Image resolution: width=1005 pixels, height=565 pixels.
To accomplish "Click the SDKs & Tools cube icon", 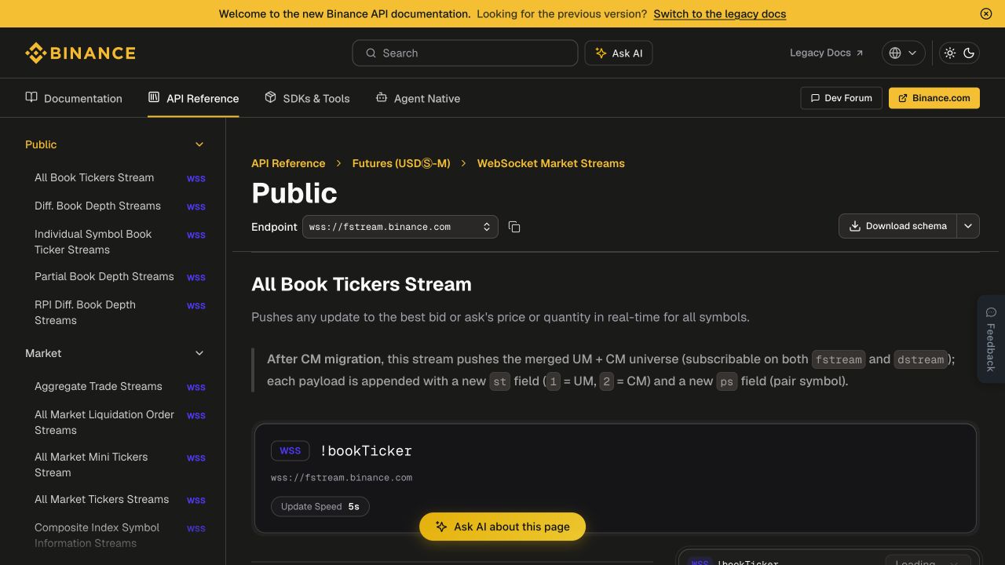I will [x=270, y=97].
